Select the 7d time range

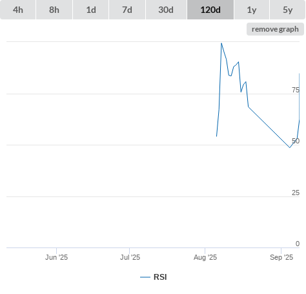(127, 10)
